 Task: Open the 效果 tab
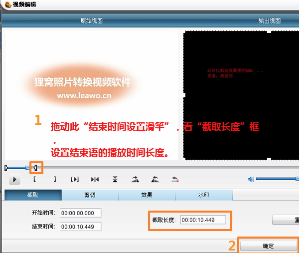pyautogui.click(x=147, y=195)
